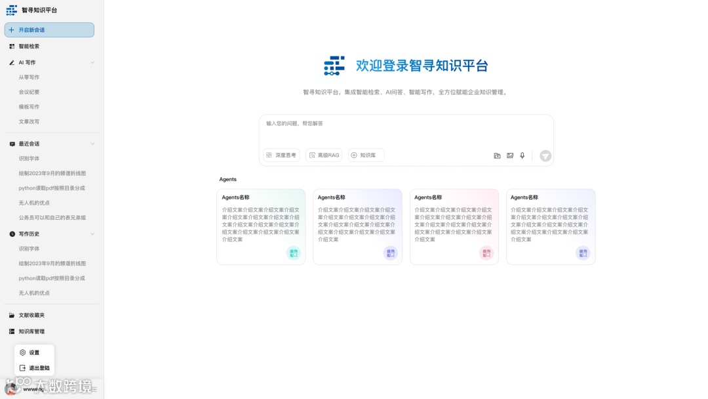
Task: Click the 开启新会话 button
Action: 49,30
